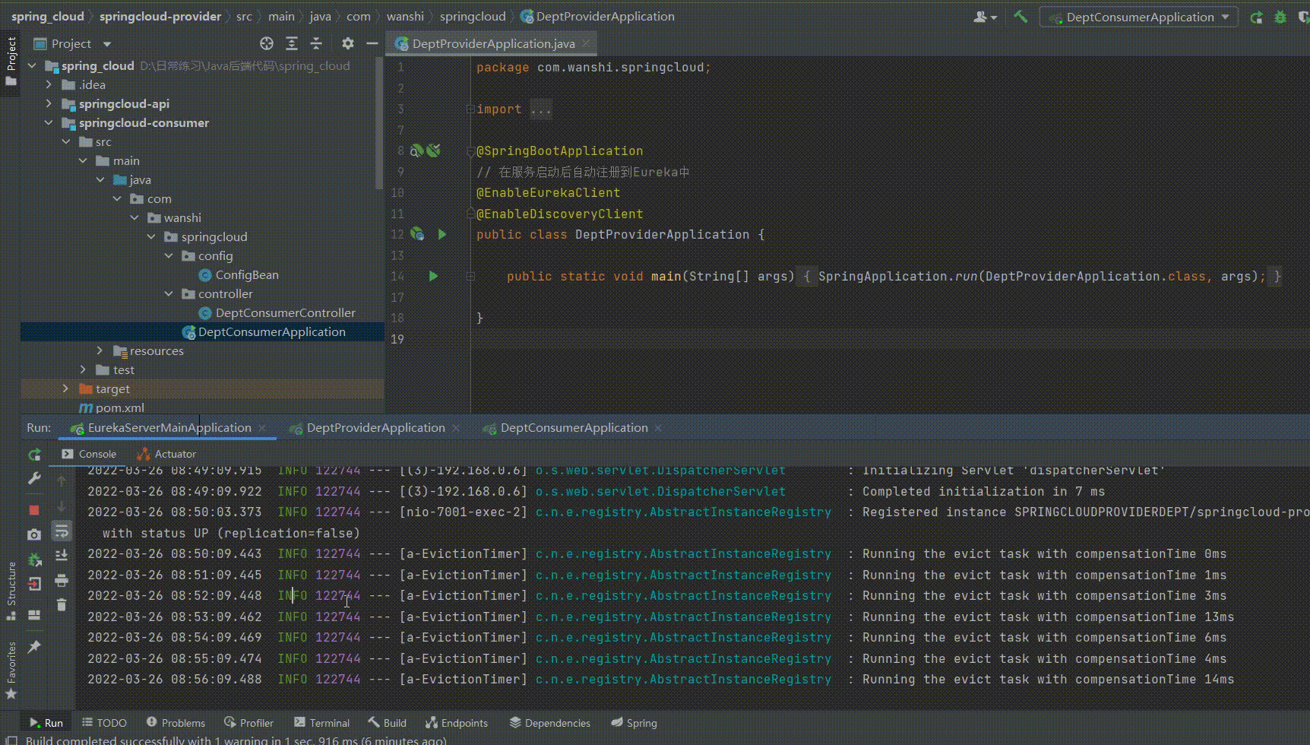Select the DeptConsumerController file in tree
1310x745 pixels.
(x=285, y=313)
